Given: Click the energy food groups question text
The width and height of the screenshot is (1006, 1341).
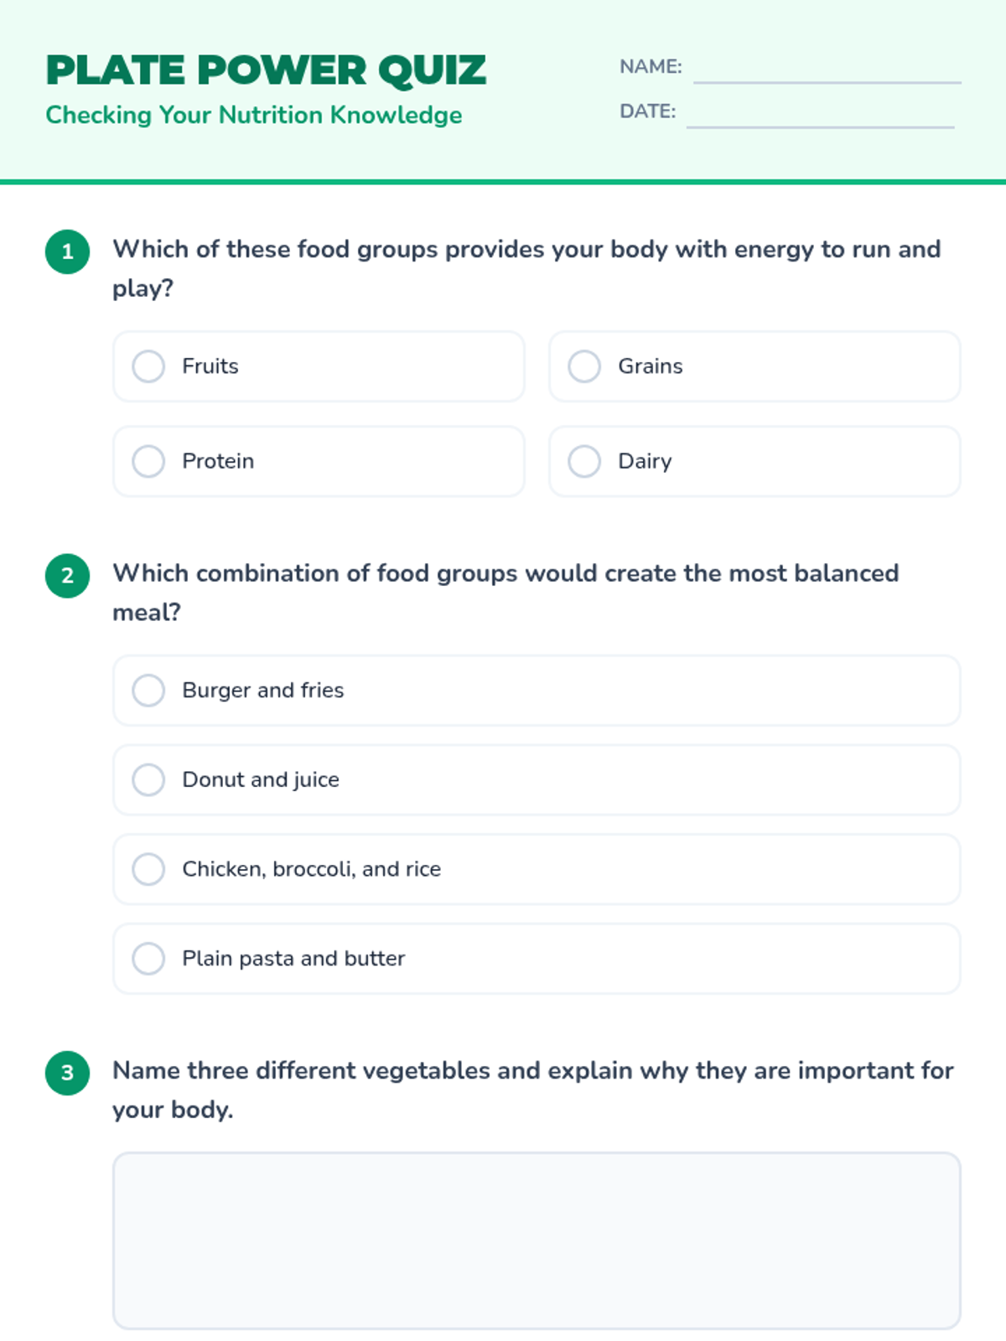Looking at the screenshot, I should (526, 268).
